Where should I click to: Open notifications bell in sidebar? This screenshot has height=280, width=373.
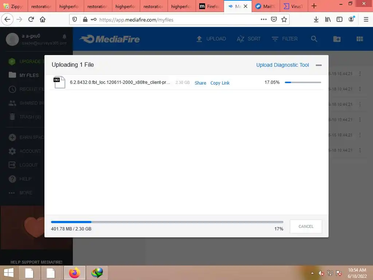coord(64,36)
